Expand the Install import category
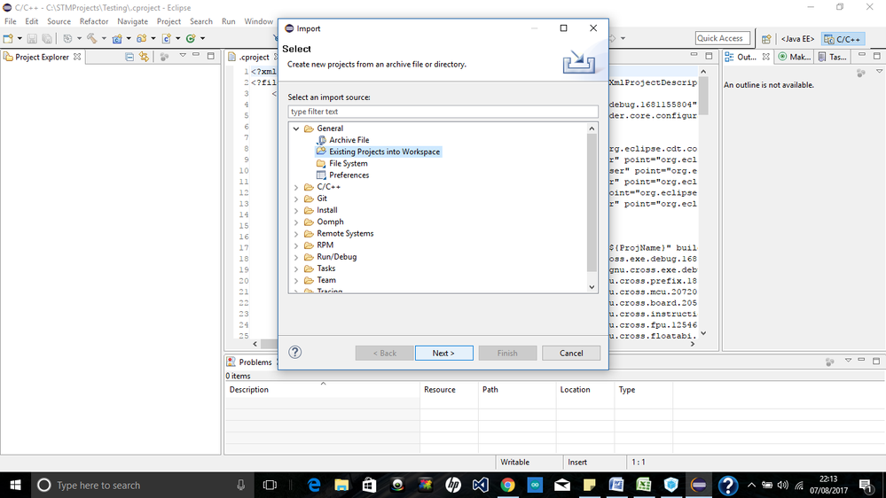Viewport: 886px width, 498px height. [x=296, y=210]
